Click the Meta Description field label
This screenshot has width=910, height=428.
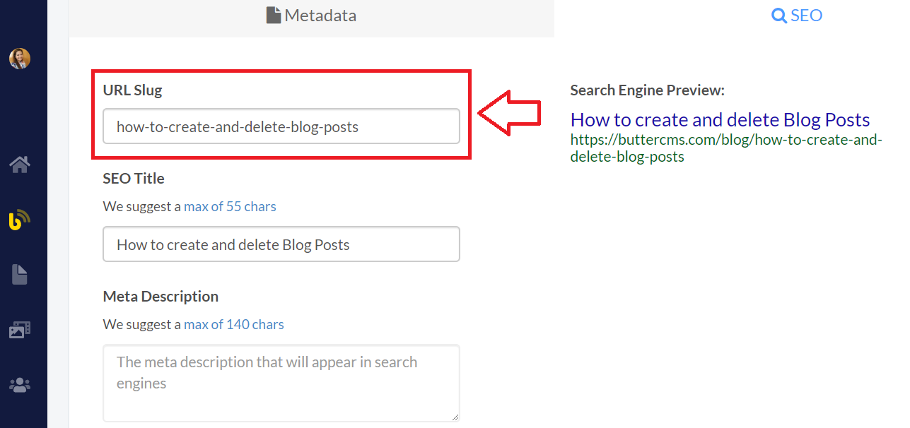point(161,297)
